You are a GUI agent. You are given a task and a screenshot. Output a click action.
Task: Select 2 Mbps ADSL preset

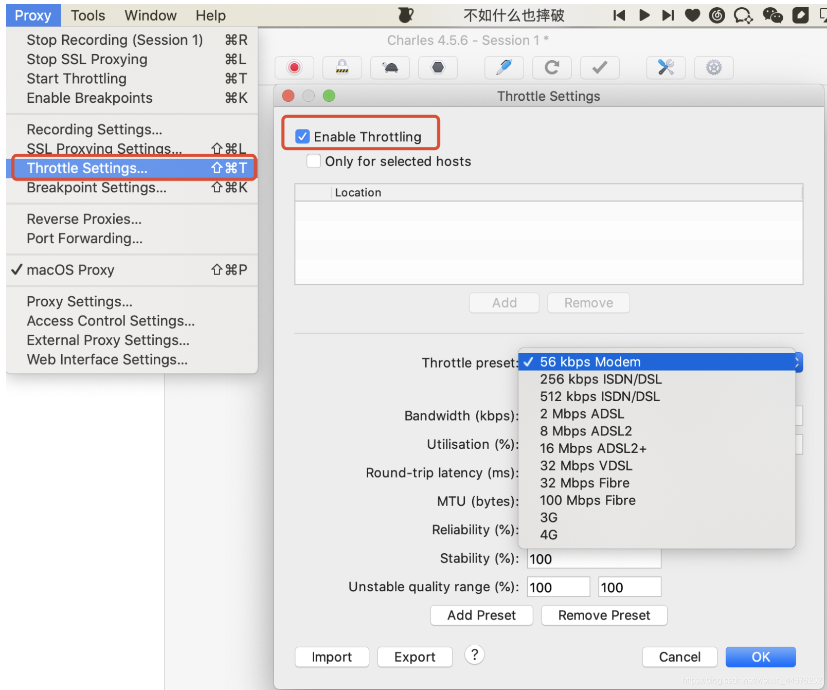pyautogui.click(x=657, y=414)
